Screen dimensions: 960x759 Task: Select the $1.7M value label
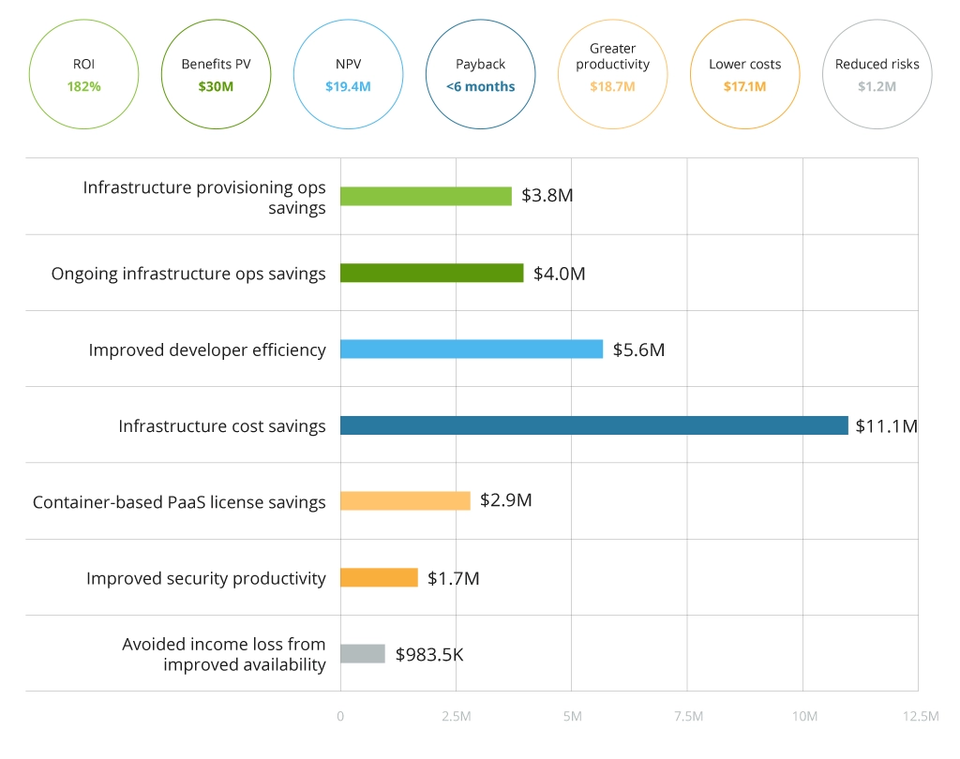(453, 578)
